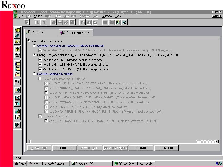Toggle 'Add the ORDERED hint' checkbox

[40, 60]
